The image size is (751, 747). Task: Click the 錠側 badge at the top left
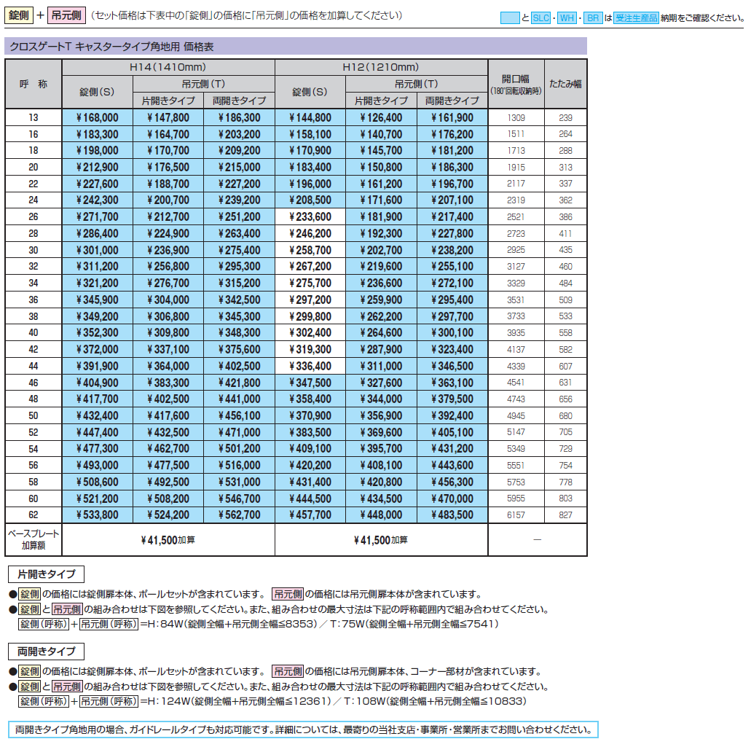click(x=18, y=12)
